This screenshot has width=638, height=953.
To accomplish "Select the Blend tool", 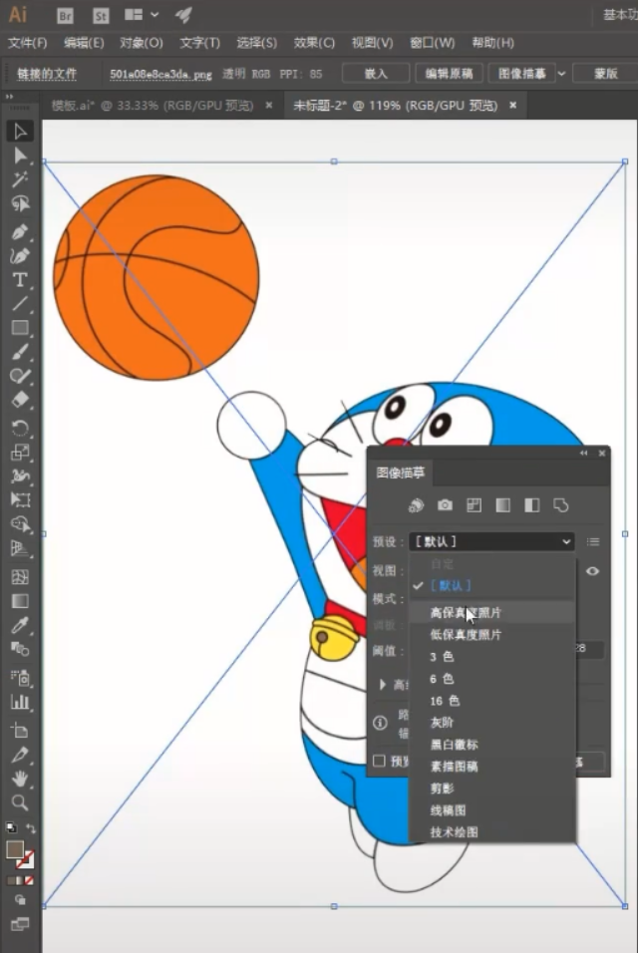I will [20, 649].
